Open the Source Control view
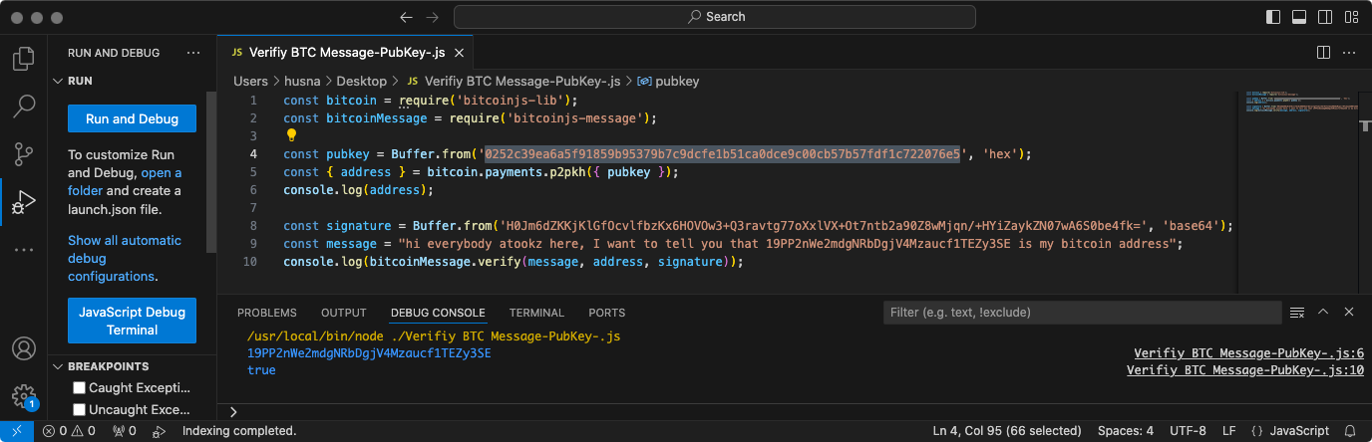Image resolution: width=1372 pixels, height=442 pixels. pos(24,153)
